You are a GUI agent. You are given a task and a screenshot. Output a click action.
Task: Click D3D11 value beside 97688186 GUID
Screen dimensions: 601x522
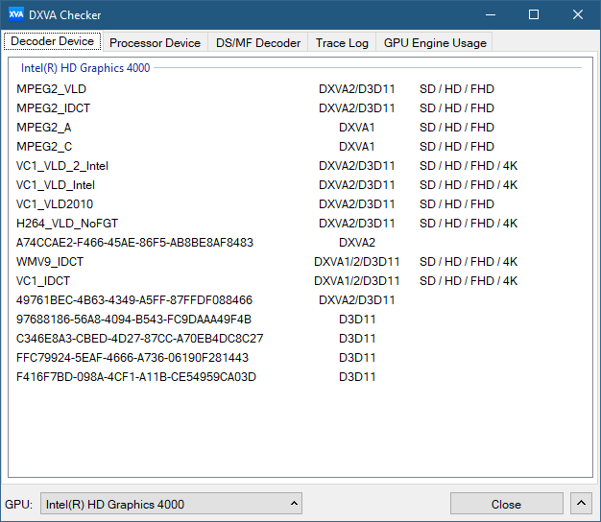point(357,319)
